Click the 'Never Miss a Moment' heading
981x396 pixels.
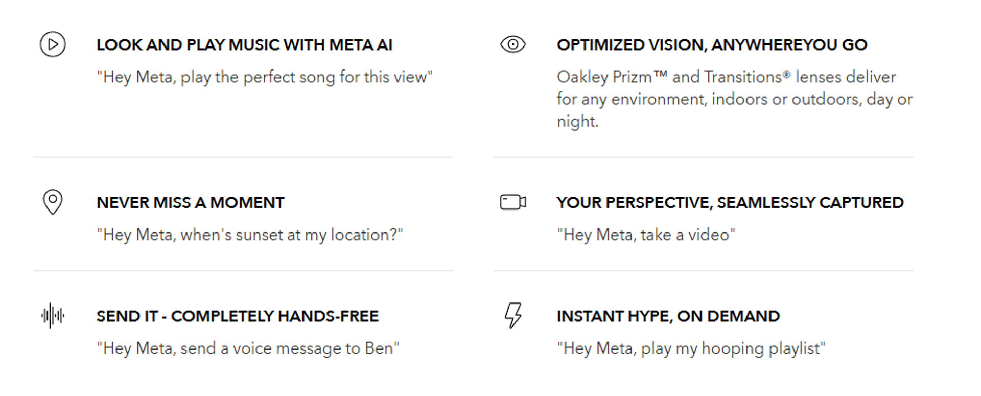[x=190, y=203]
